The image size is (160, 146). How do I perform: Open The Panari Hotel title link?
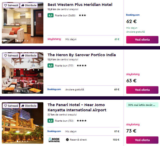(x=77, y=107)
